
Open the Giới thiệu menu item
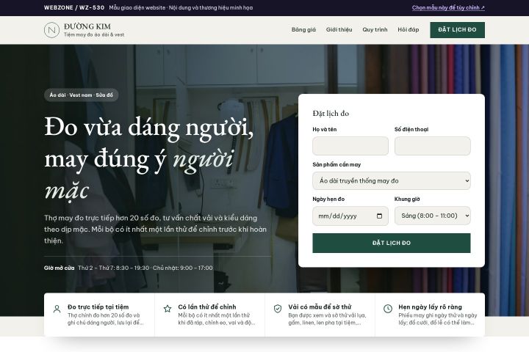(x=339, y=29)
